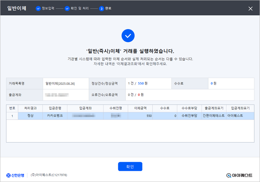Click the red 0 원 error amount

(x=141, y=95)
